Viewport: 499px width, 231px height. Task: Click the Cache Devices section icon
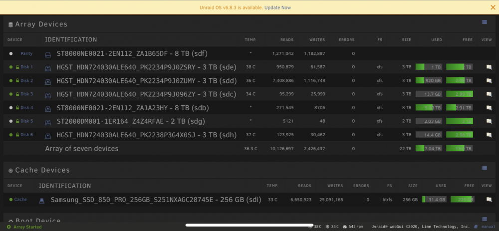pyautogui.click(x=10, y=171)
